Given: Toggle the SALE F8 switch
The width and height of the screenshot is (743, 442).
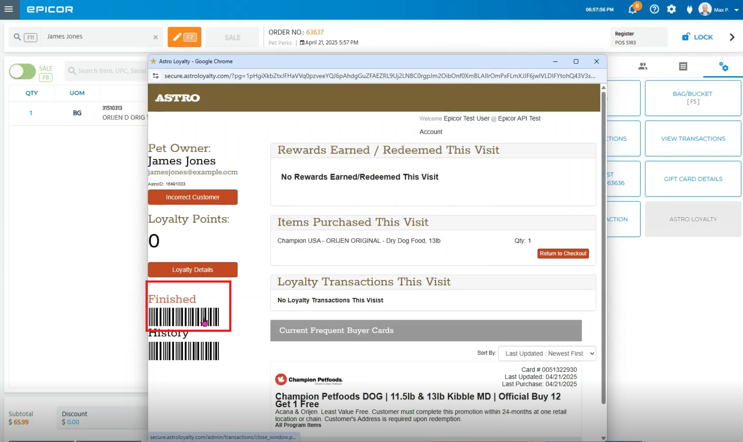Looking at the screenshot, I should [x=23, y=71].
